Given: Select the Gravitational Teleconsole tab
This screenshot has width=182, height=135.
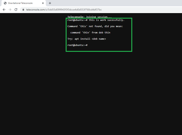Looking at the screenshot, I should pos(24,3).
